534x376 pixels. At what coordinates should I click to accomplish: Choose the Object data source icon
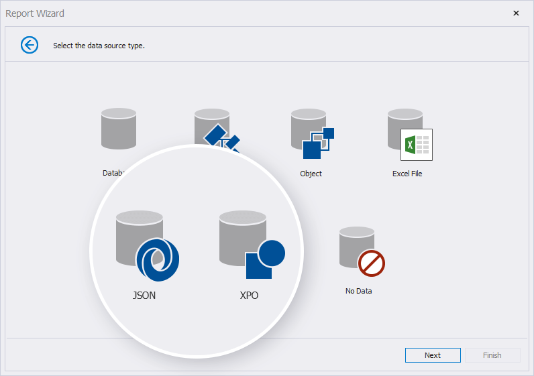click(311, 134)
